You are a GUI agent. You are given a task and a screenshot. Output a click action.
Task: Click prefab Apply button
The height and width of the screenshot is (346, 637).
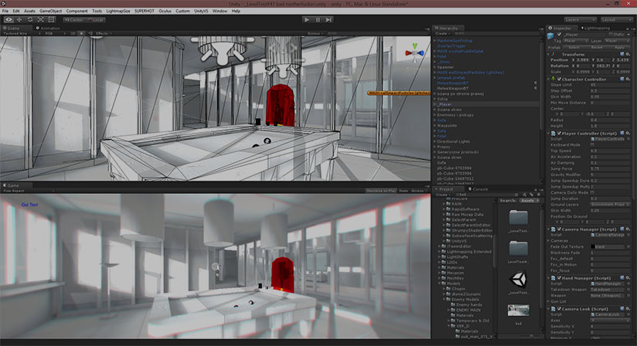pyautogui.click(x=619, y=47)
